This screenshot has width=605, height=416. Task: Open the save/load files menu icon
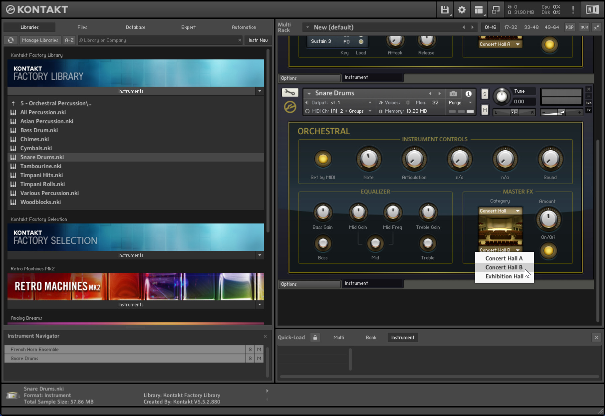click(x=445, y=10)
